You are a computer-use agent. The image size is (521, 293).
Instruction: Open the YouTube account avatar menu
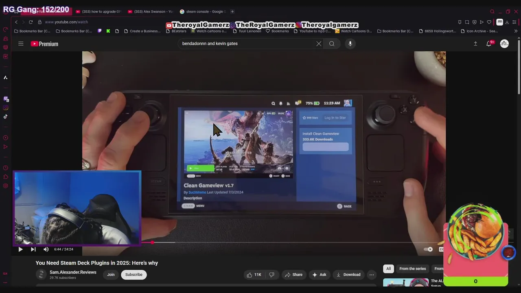504,44
